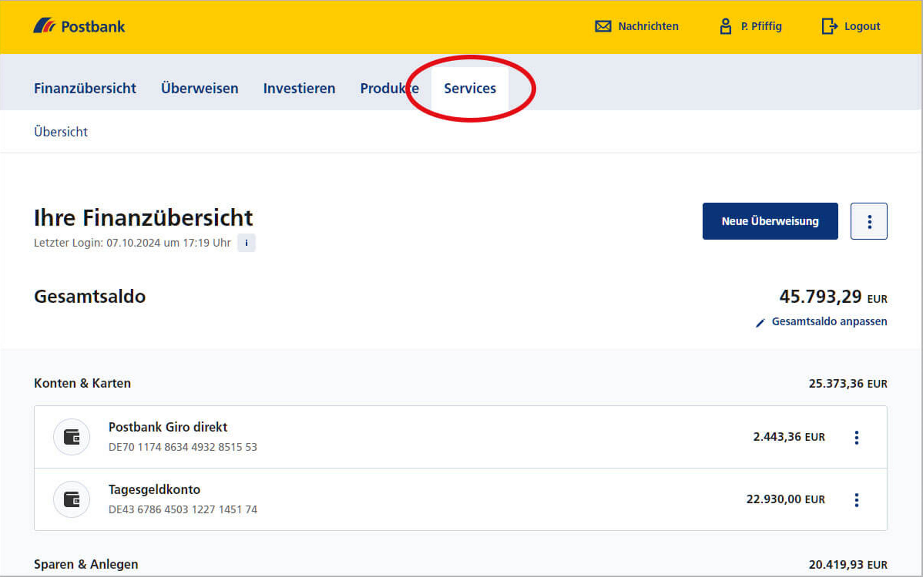Open the P. Pfiffig profile icon

point(725,26)
